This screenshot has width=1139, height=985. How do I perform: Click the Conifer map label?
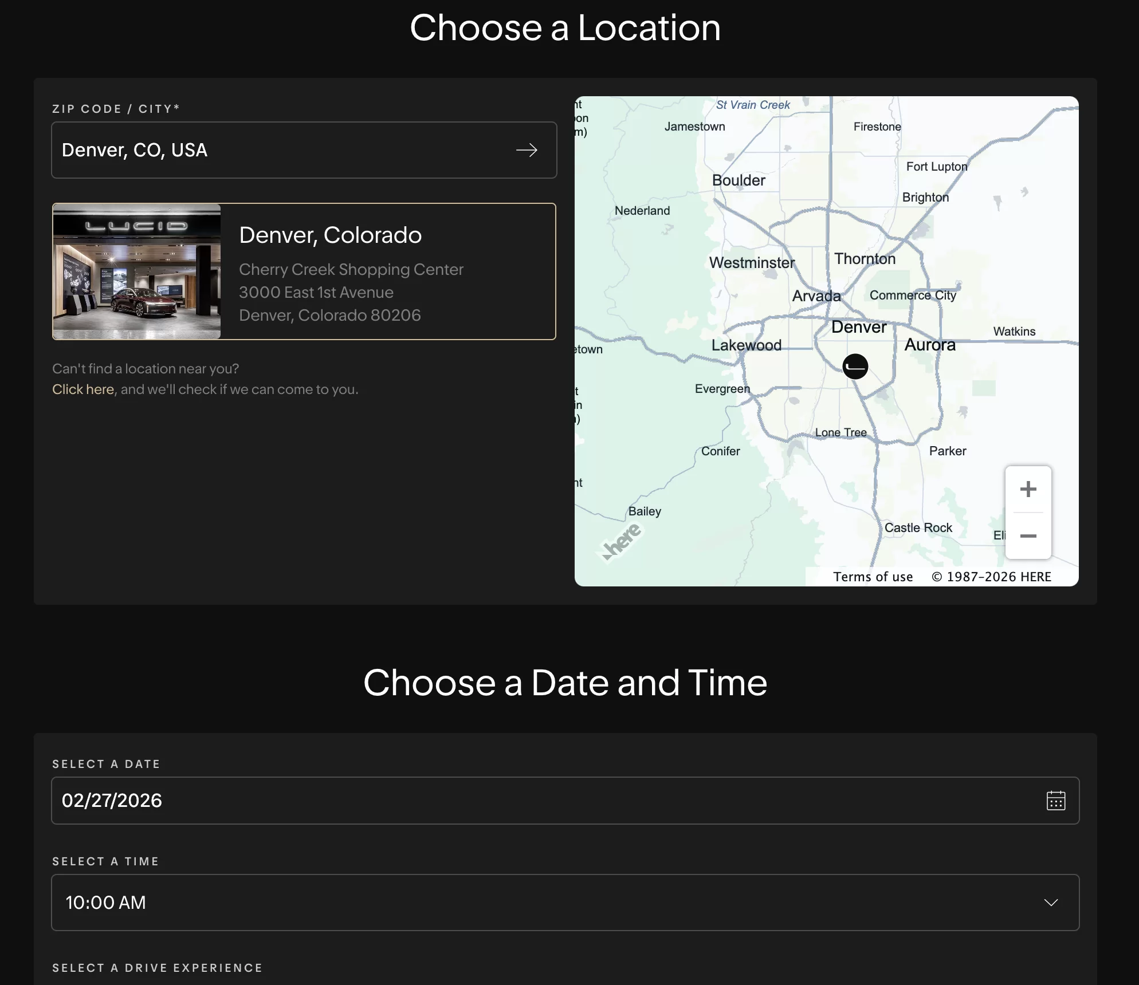click(x=720, y=451)
